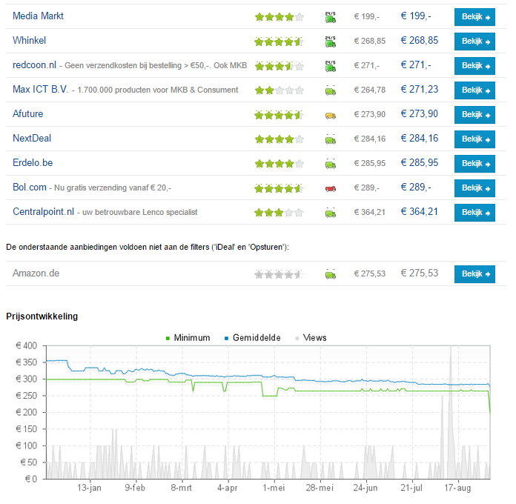This screenshot has height=504, width=516.
Task: Click the 17-aug date label on chart axis
Action: 457,488
